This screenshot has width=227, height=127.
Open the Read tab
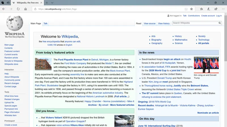tap(138, 23)
